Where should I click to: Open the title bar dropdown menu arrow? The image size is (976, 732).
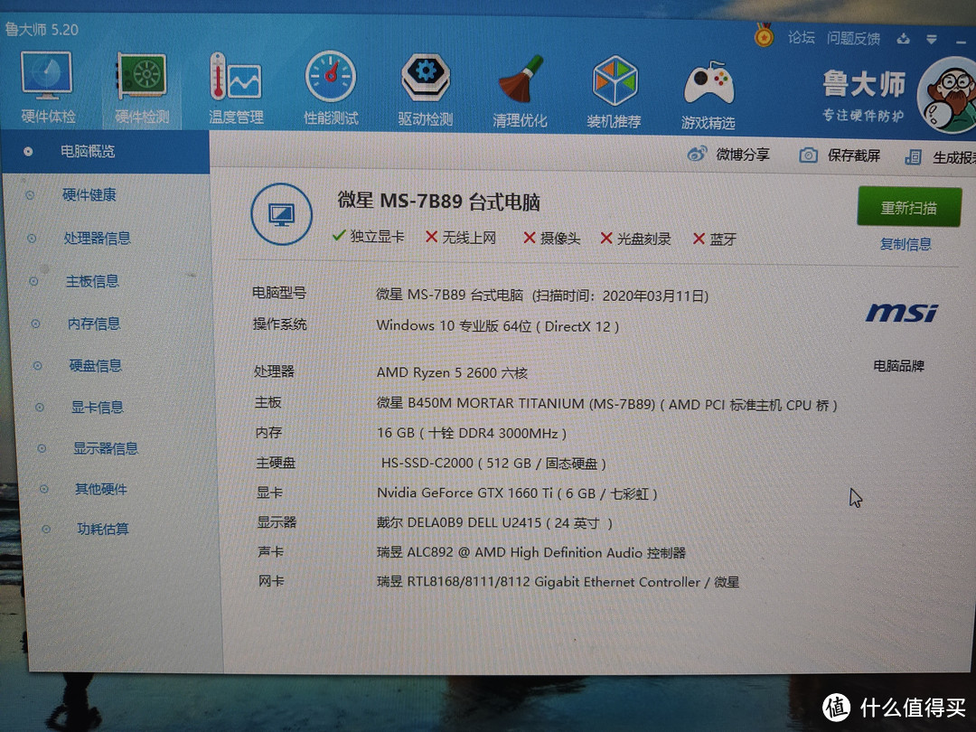(x=931, y=39)
